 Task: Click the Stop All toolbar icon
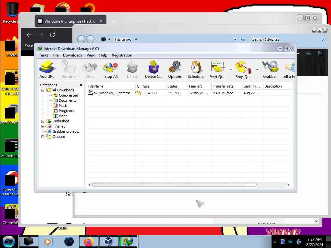pyautogui.click(x=111, y=70)
